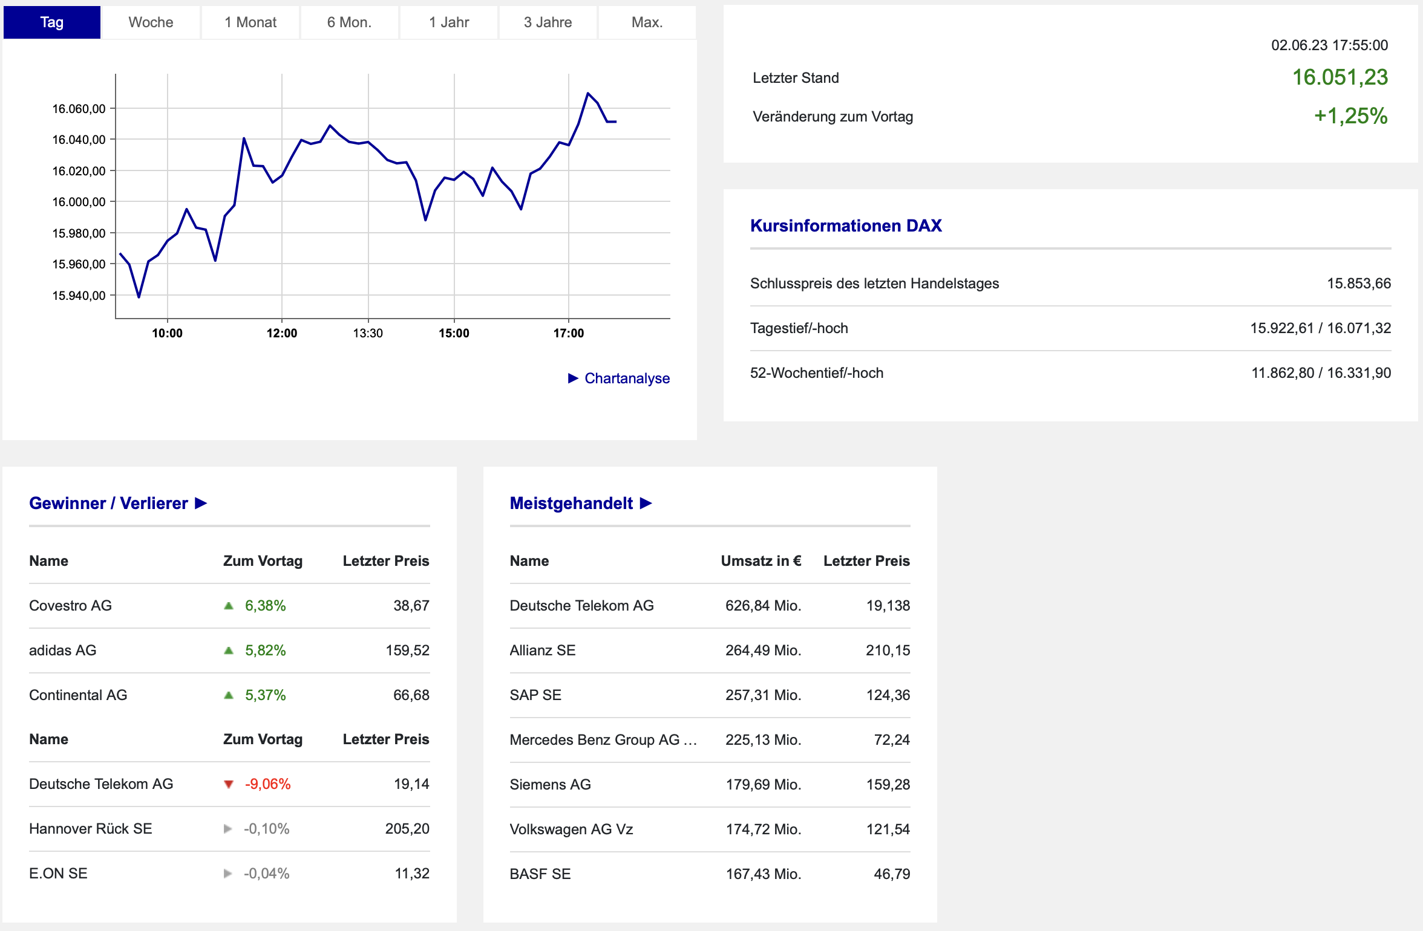Open Allianz SE in Meistgehandelt

point(543,650)
